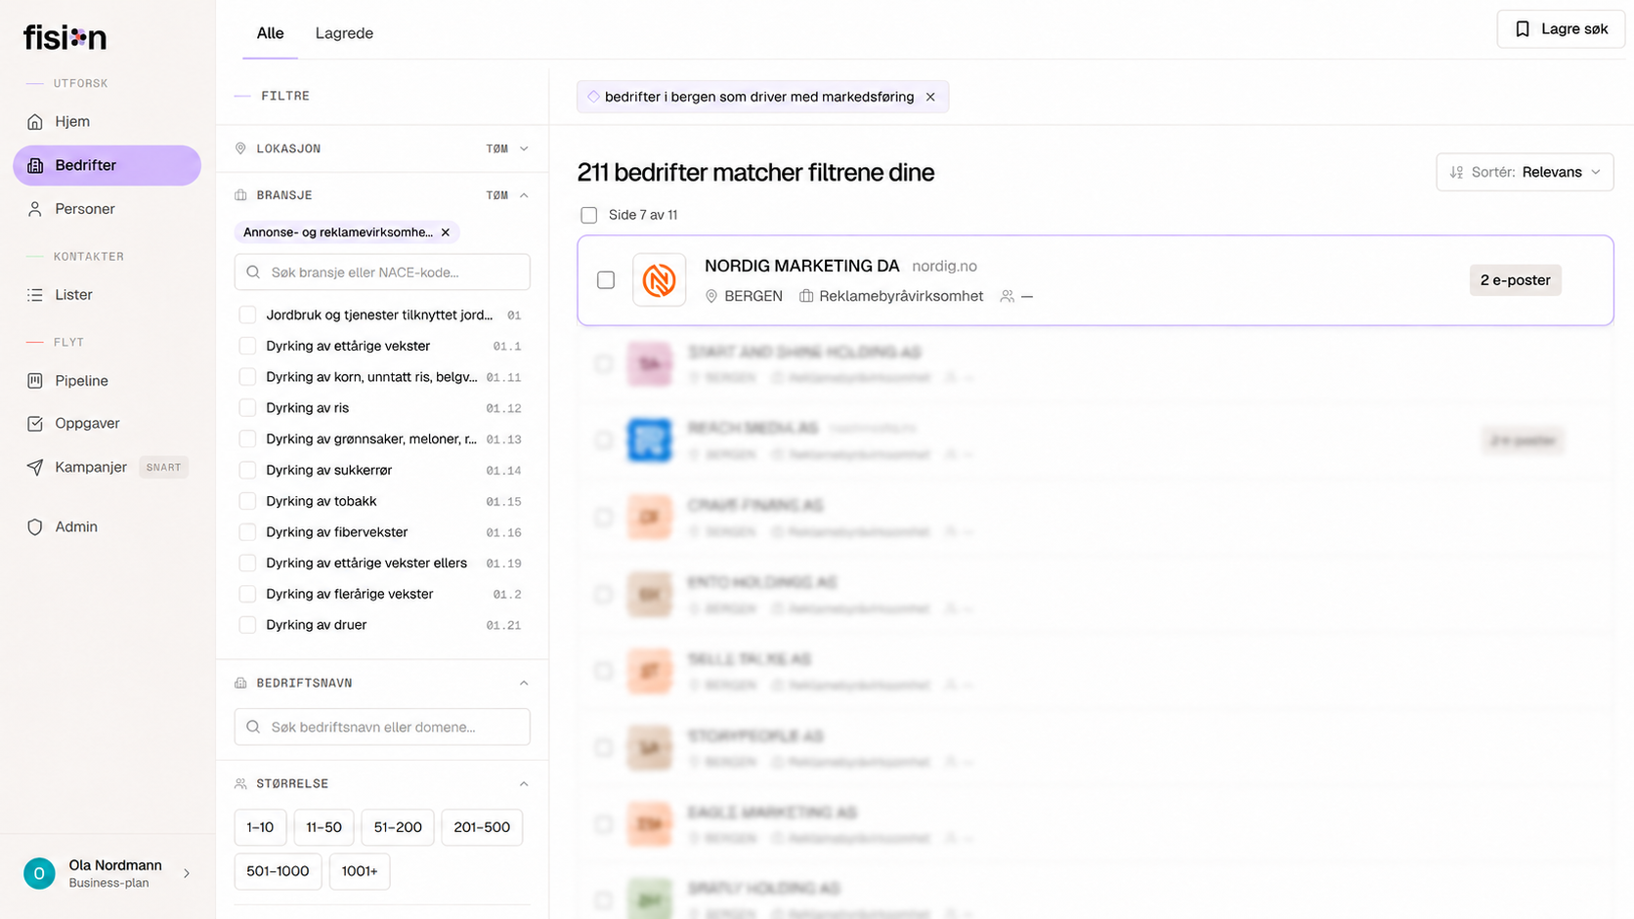Toggle the select-all checkbox beside Side 7 av 11
Image resolution: width=1634 pixels, height=919 pixels.
pyautogui.click(x=588, y=215)
